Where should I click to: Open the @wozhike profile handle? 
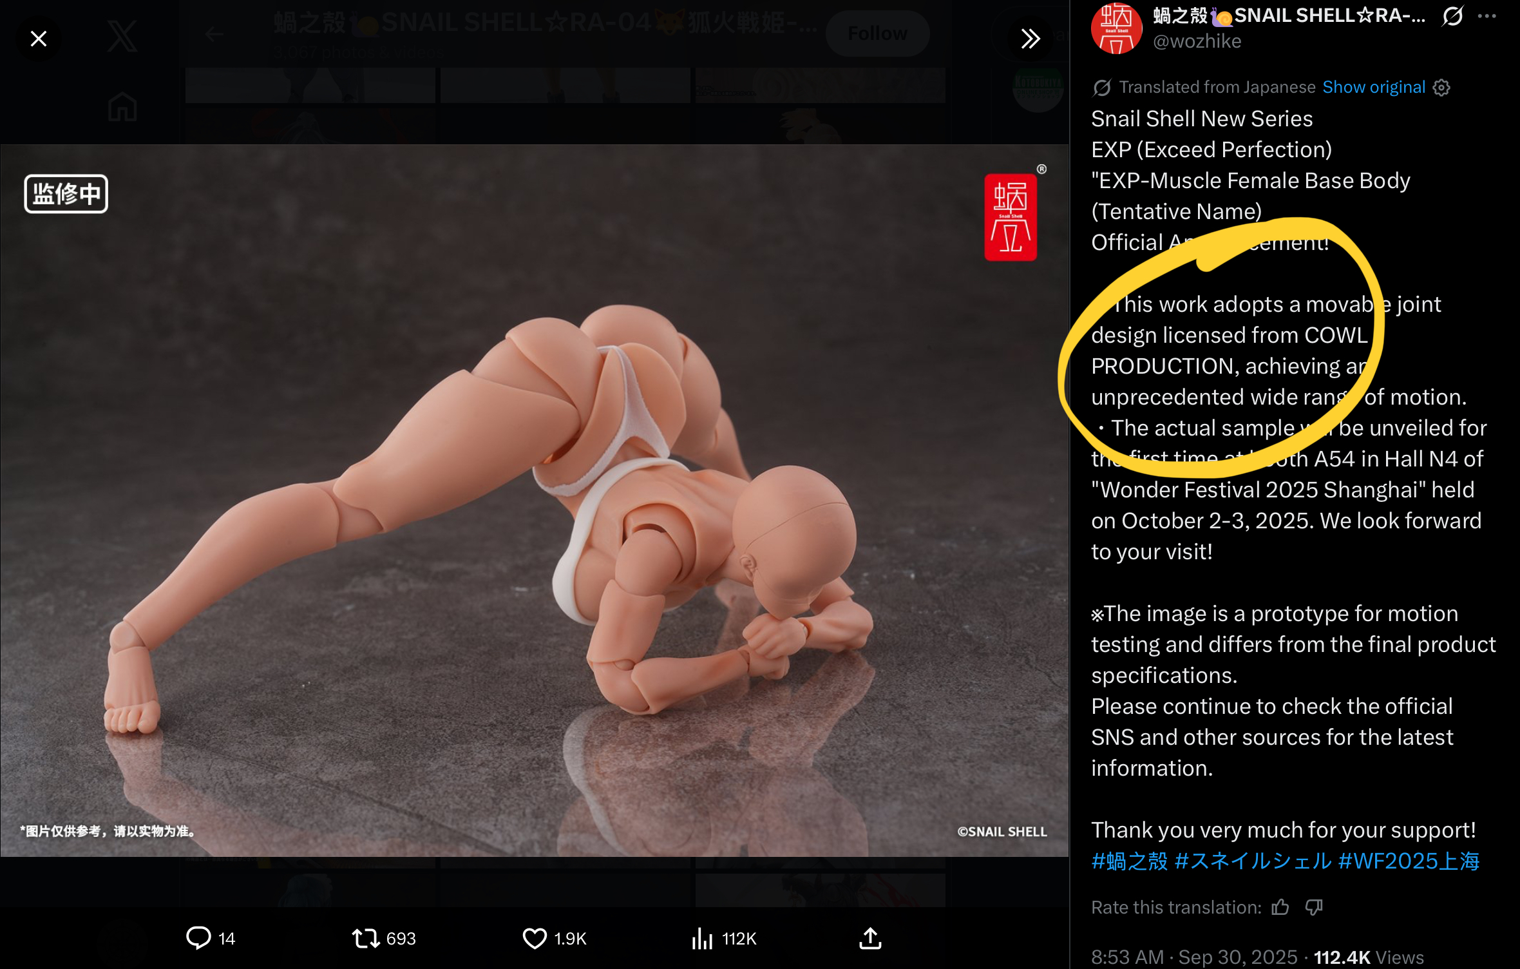(1197, 41)
